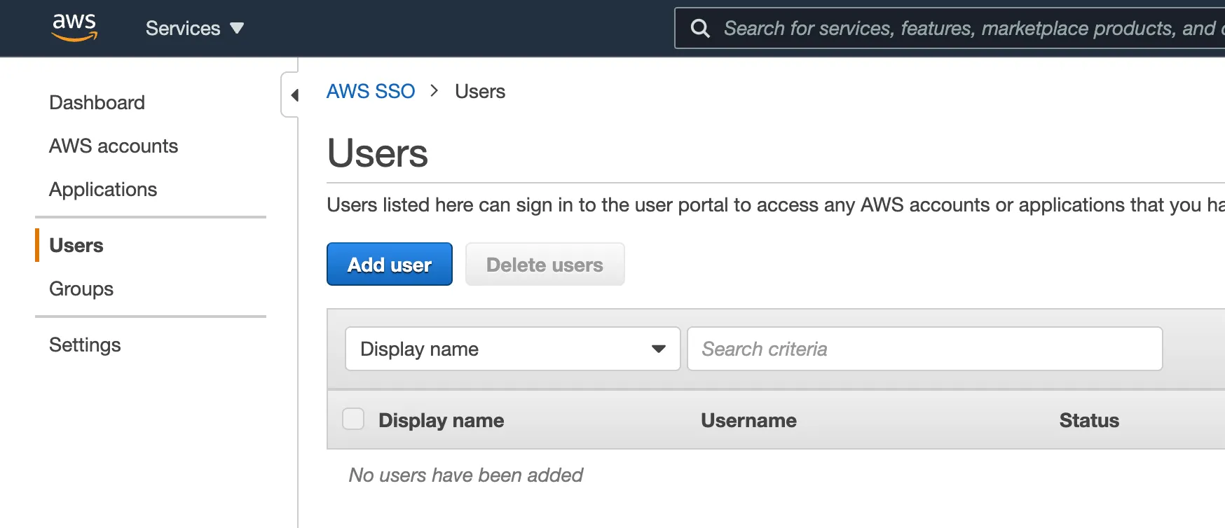The width and height of the screenshot is (1225, 528).
Task: Click the 'No users have been added' text
Action: [466, 475]
